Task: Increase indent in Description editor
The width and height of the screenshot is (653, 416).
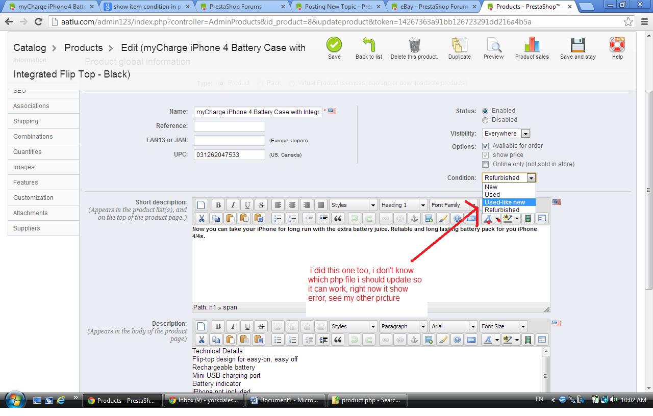Action: 323,340
